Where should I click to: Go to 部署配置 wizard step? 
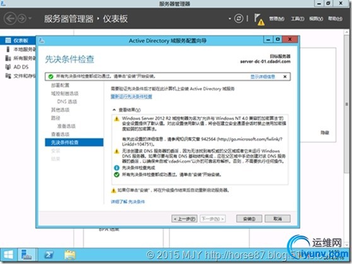[60, 85]
